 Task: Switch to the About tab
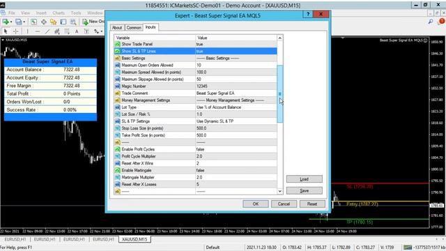tap(117, 28)
